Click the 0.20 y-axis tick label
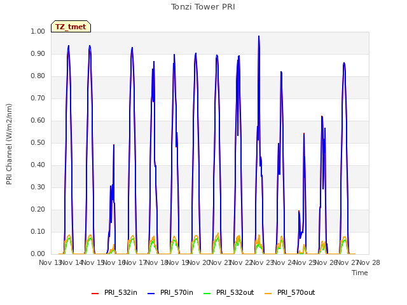407x305 pixels. 38,209
